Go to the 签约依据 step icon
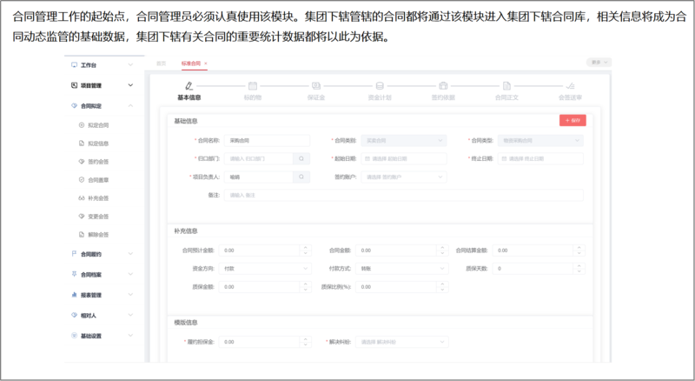 (x=443, y=86)
